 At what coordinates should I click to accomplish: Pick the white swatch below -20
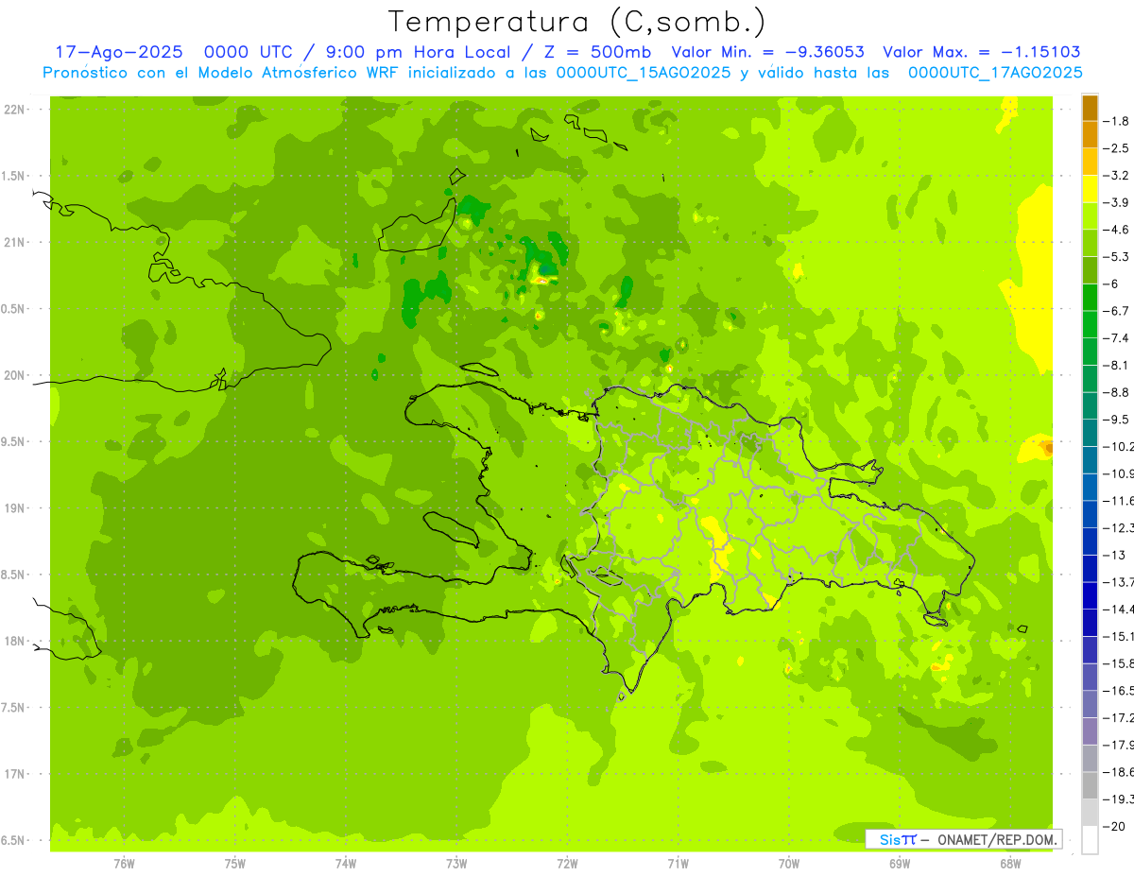pos(1090,840)
